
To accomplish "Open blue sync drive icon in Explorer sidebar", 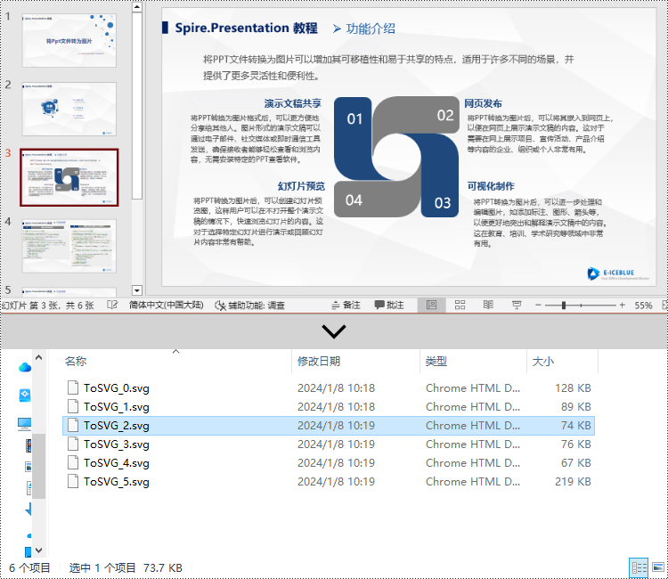I will (x=25, y=396).
